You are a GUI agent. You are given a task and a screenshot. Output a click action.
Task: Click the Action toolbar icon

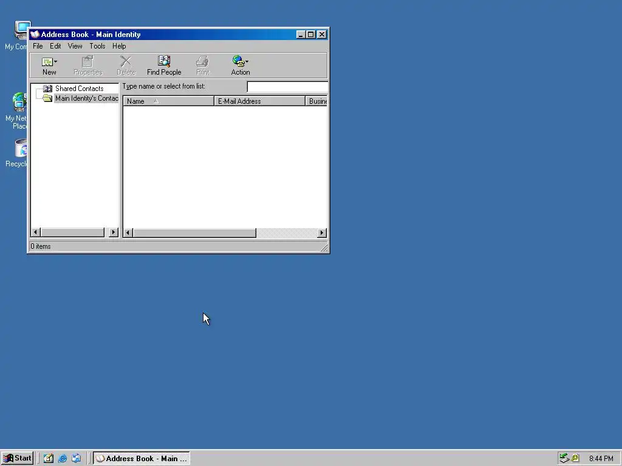(238, 61)
